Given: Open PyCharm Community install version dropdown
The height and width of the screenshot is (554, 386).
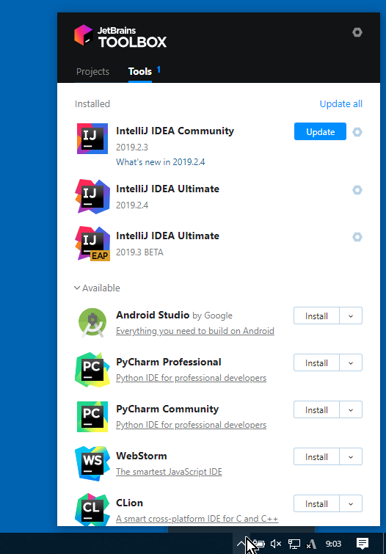Looking at the screenshot, I should pos(351,410).
